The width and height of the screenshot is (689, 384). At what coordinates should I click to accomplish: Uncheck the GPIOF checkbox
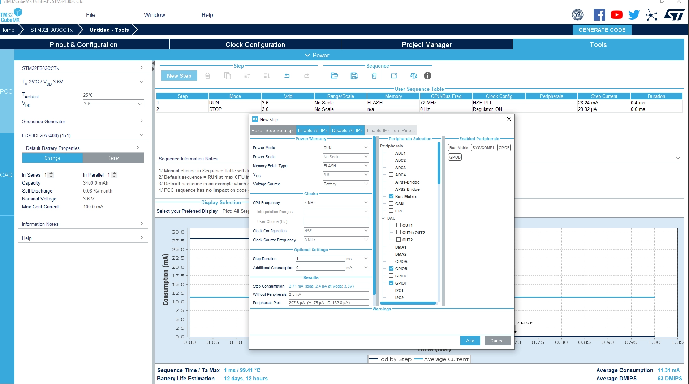391,283
